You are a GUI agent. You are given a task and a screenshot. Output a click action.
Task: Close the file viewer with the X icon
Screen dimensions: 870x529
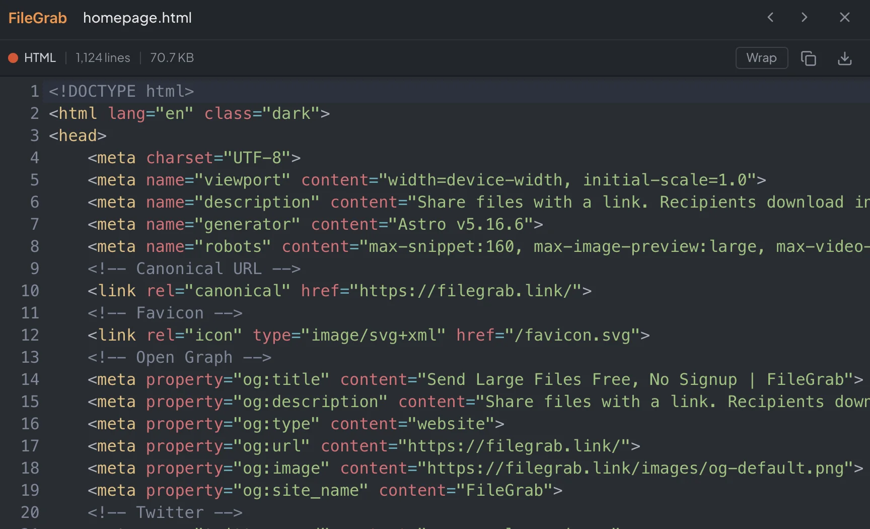(844, 17)
